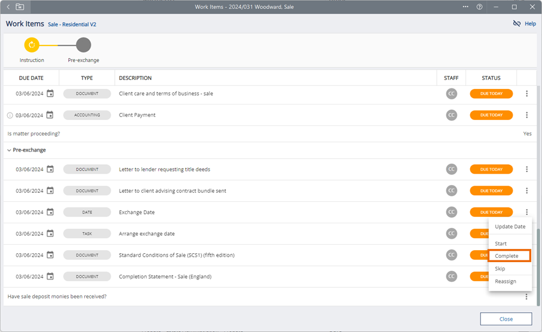Viewport: 542px width, 332px height.
Task: Click the hide/visibility icon next to Help
Action: tap(517, 24)
